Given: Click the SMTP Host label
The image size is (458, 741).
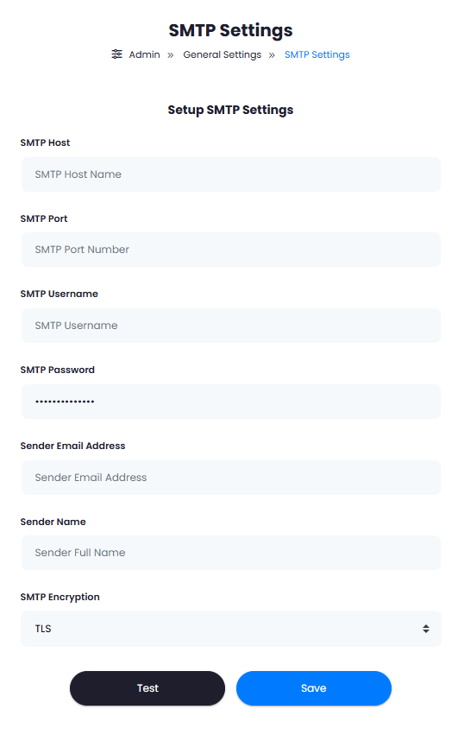Looking at the screenshot, I should [x=45, y=142].
